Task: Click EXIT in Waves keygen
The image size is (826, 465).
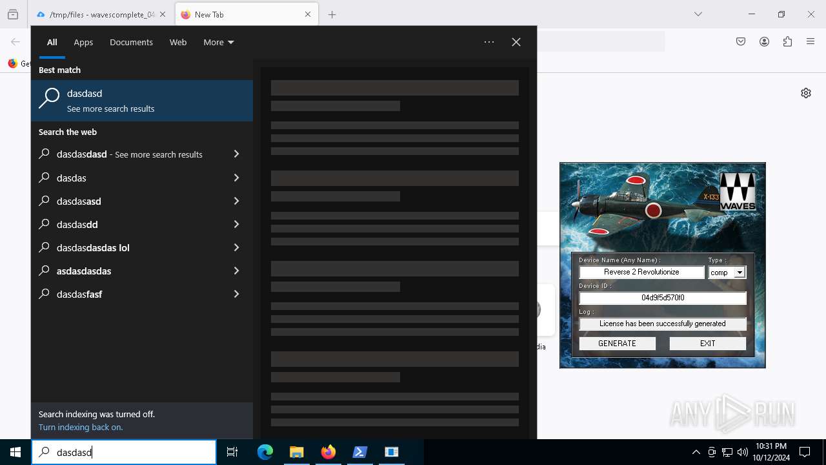Action: pyautogui.click(x=708, y=344)
